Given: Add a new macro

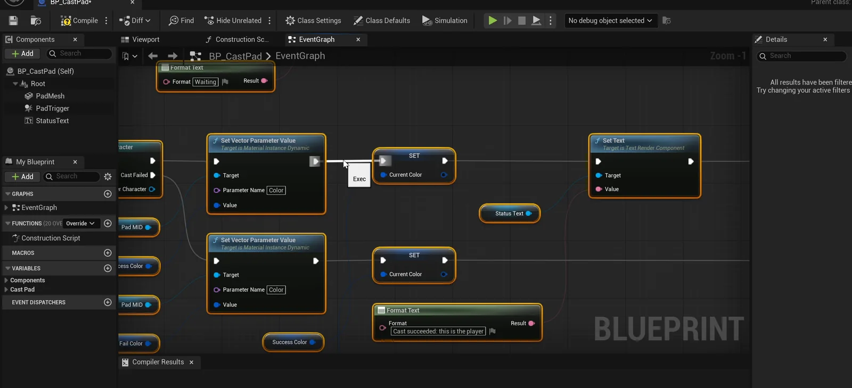Looking at the screenshot, I should pyautogui.click(x=108, y=253).
